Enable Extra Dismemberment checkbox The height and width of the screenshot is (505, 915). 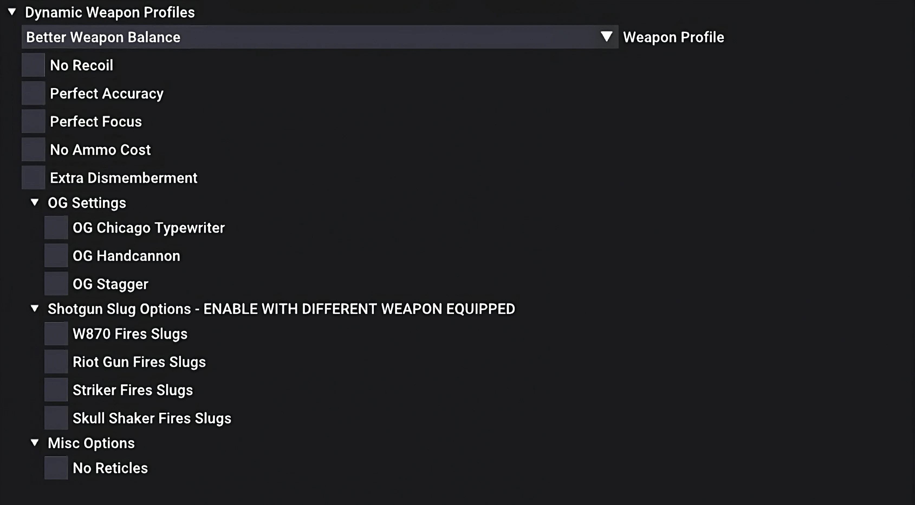33,178
